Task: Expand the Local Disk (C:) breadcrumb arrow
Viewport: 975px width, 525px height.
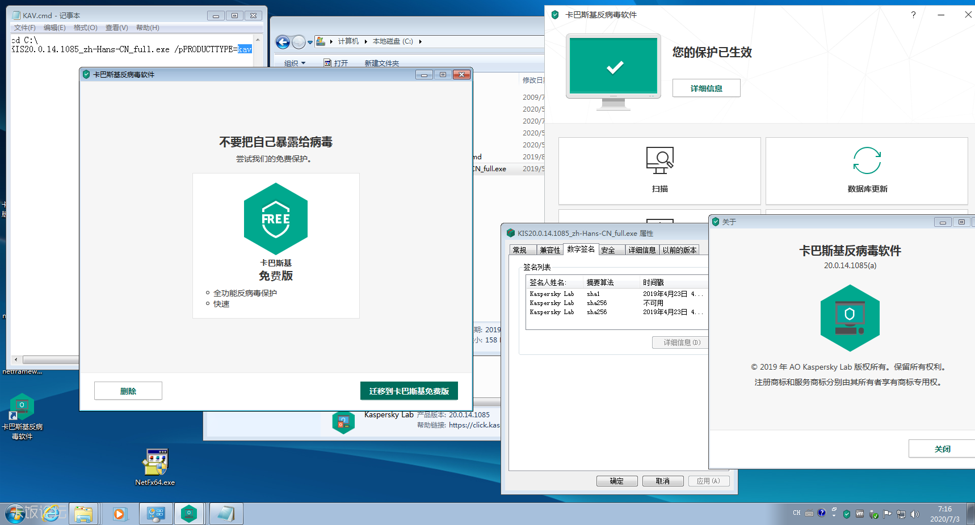Action: click(x=420, y=41)
